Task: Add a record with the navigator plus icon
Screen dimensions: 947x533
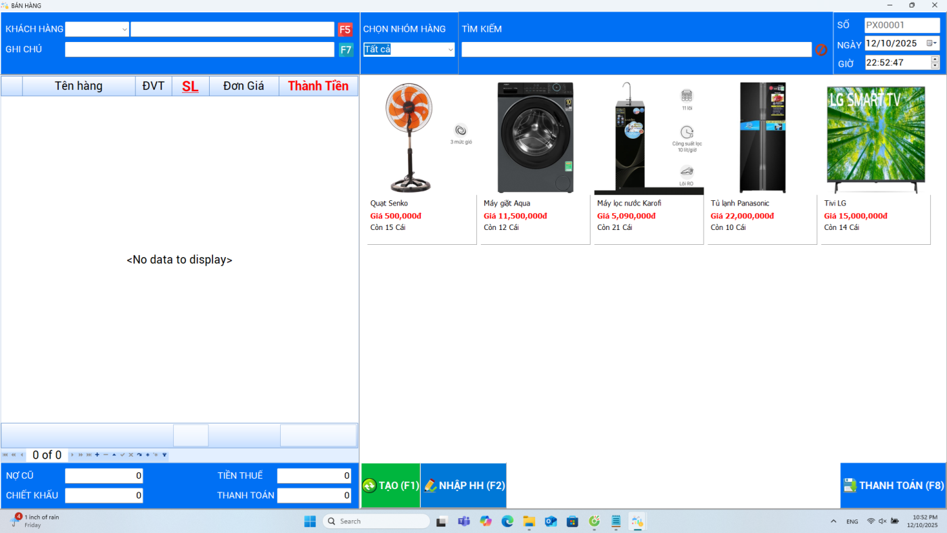Action: pos(97,455)
